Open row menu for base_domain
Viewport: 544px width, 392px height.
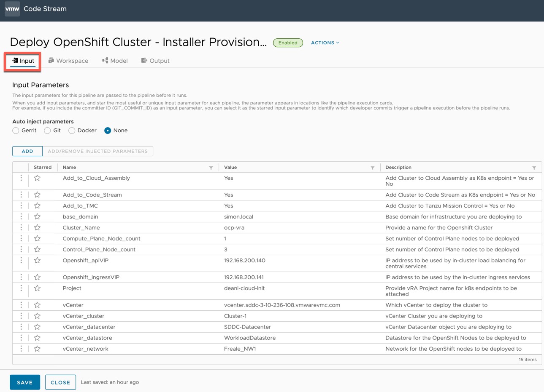coord(21,217)
